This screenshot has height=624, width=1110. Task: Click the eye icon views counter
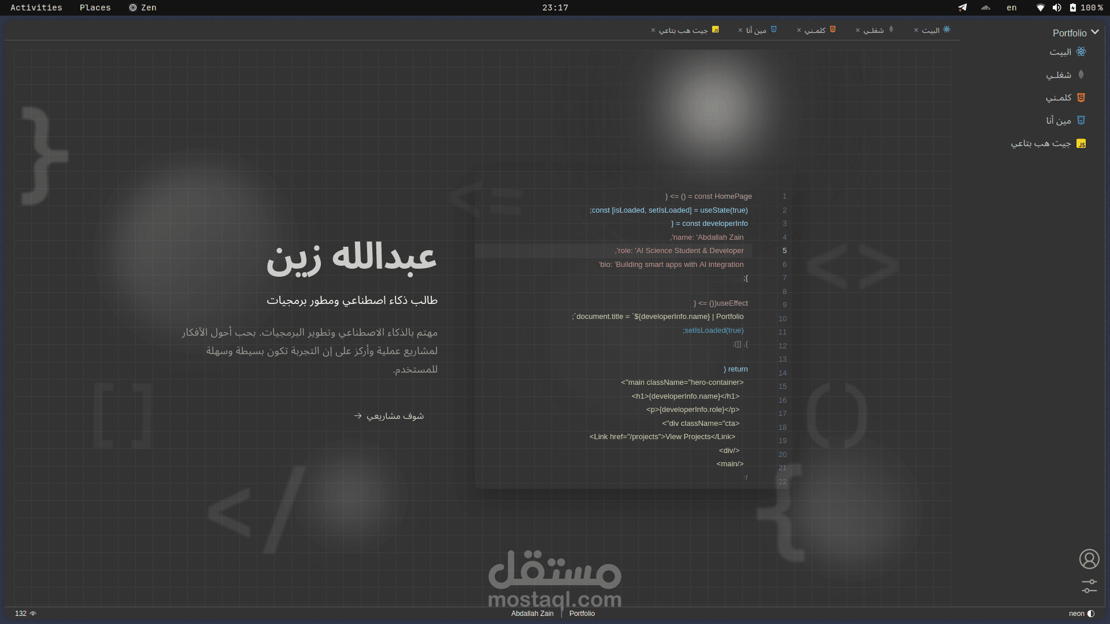pos(33,614)
